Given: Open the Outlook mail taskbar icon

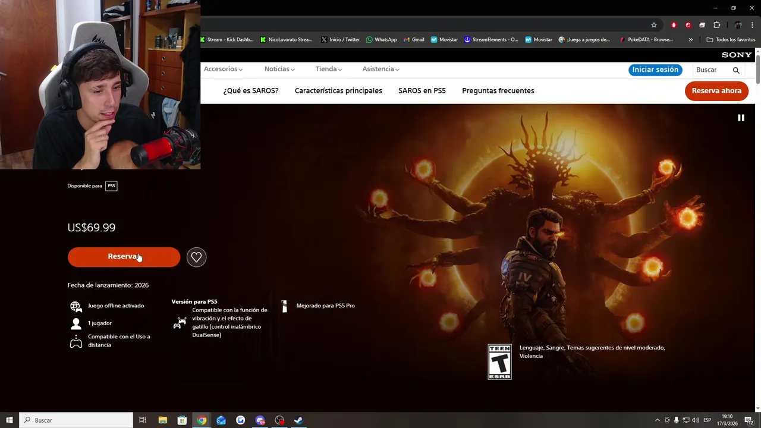Looking at the screenshot, I should (x=221, y=420).
